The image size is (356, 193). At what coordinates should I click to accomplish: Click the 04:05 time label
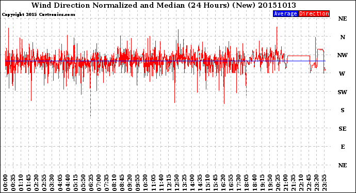tap(60, 183)
